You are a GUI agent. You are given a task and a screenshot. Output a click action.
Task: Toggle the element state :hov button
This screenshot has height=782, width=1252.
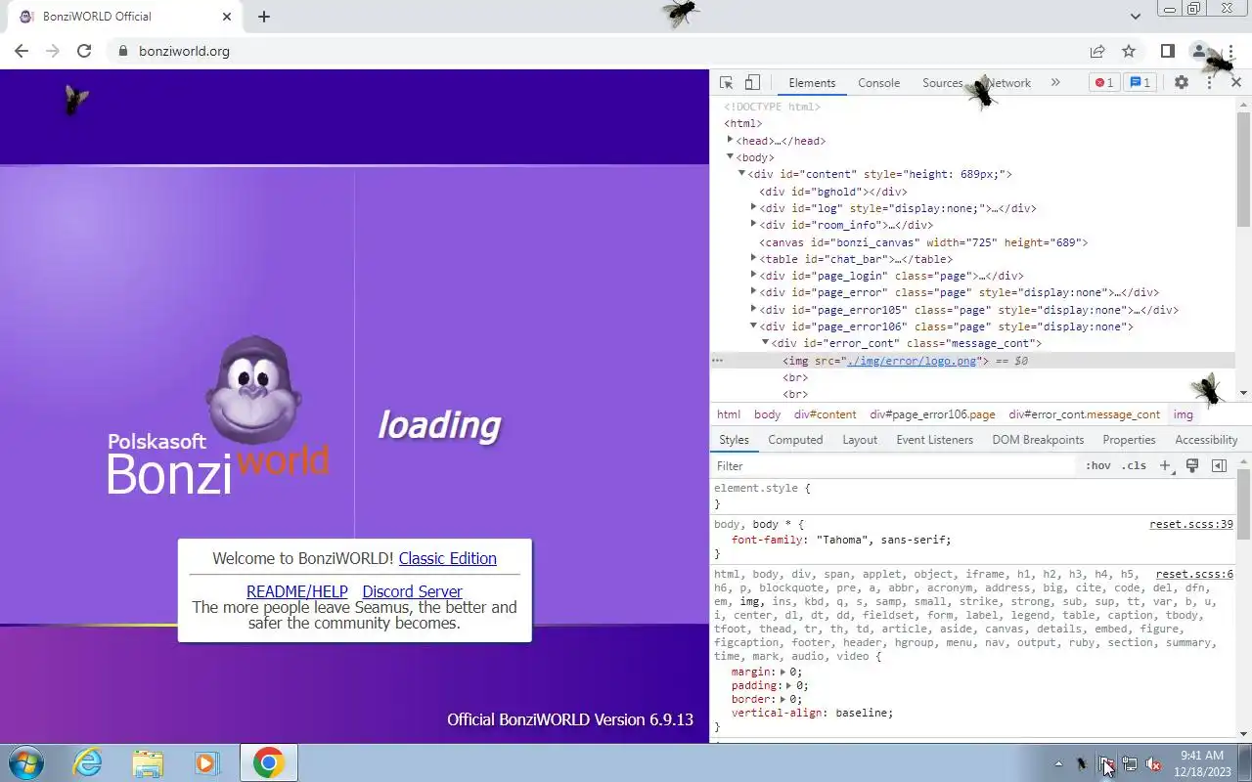(1097, 466)
